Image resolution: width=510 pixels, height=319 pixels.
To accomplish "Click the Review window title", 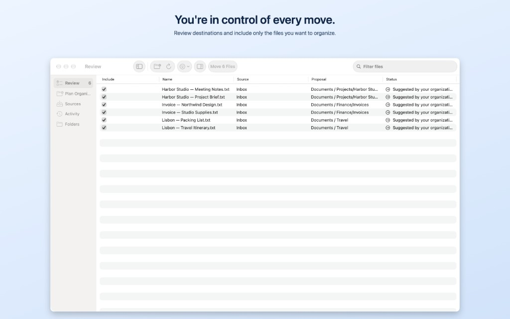I will pyautogui.click(x=93, y=66).
